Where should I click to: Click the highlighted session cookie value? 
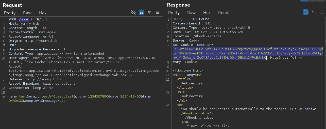[x=248, y=53]
